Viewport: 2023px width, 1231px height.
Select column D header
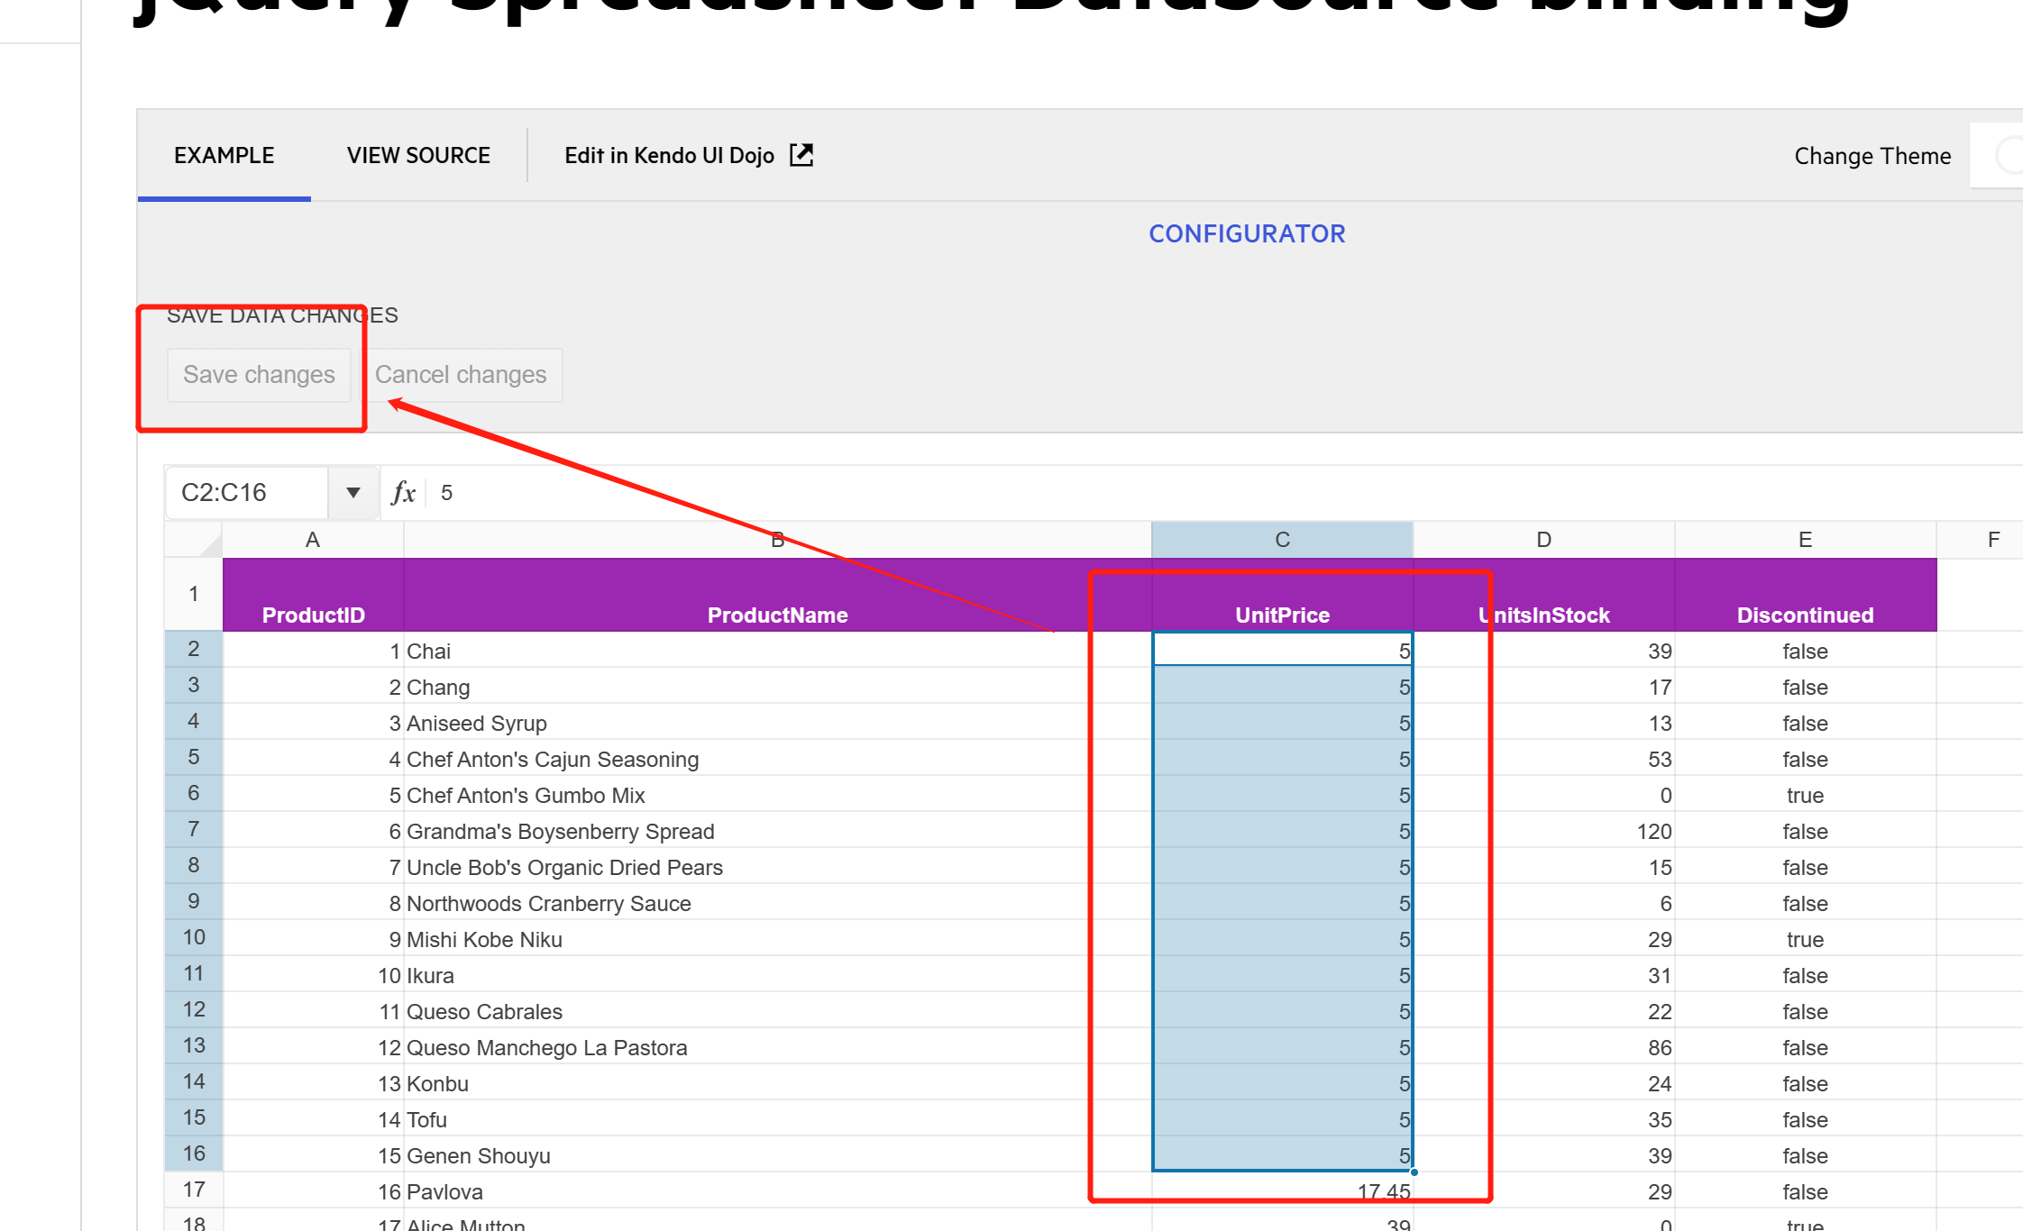click(x=1543, y=540)
